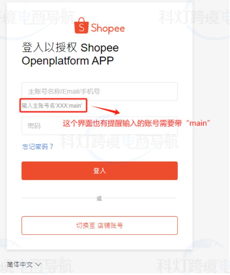Click the orange Shopee shopping bag logo
The image size is (230, 275).
(x=82, y=25)
